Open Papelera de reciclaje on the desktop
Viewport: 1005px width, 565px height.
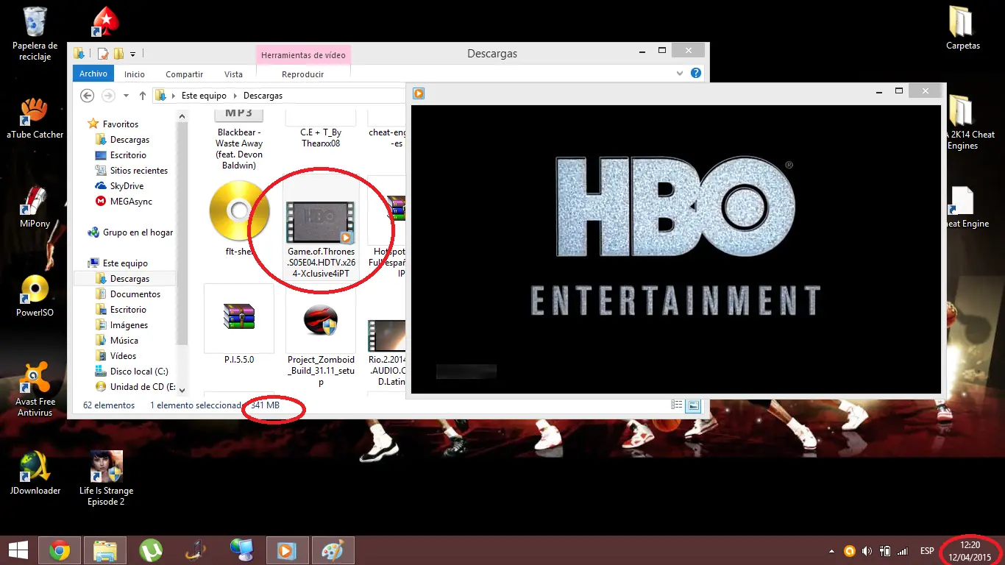(x=35, y=34)
